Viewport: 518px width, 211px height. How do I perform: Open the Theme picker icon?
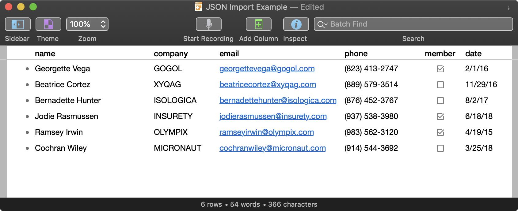(x=48, y=24)
